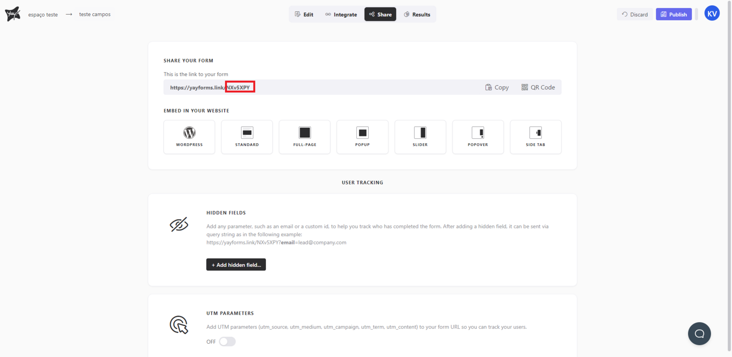Pick the Popup embed type
732x357 pixels.
click(x=362, y=137)
